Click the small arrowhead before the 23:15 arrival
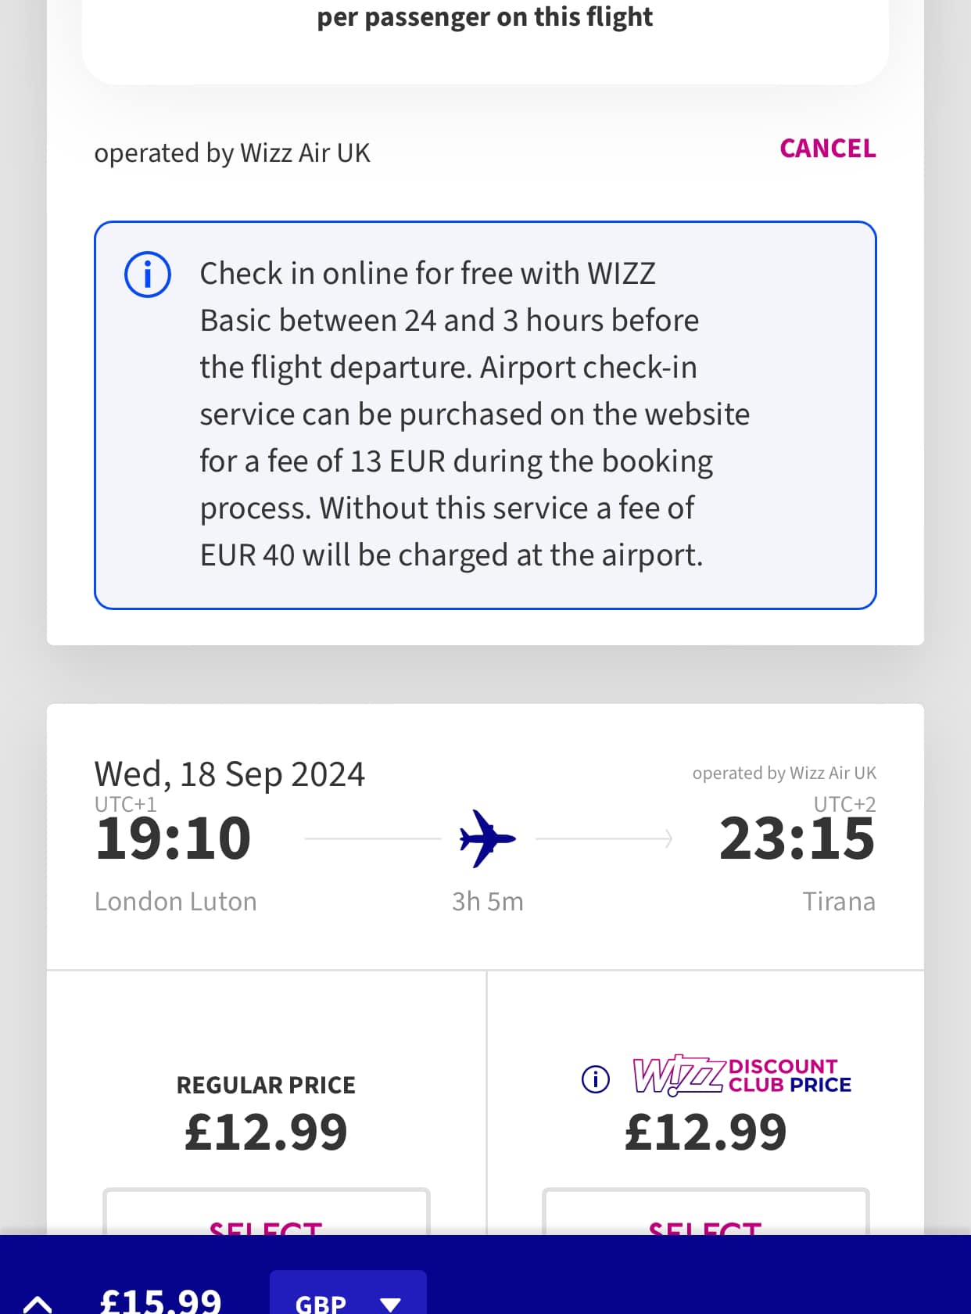This screenshot has width=971, height=1314. coord(668,838)
